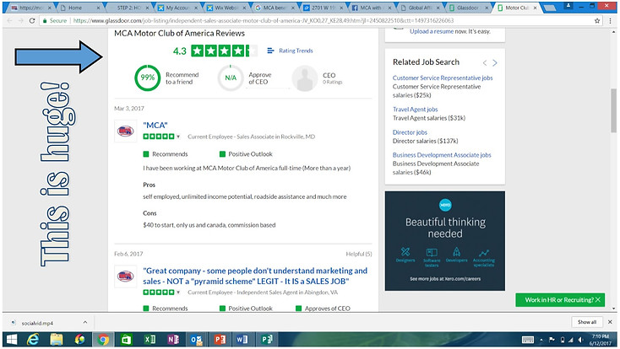The height and width of the screenshot is (349, 620).
Task: Open the Windows Start menu
Action: tap(12, 340)
